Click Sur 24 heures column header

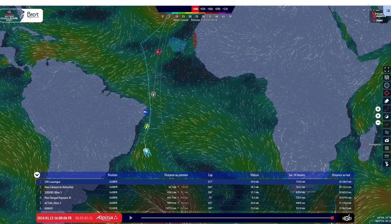[297, 175]
